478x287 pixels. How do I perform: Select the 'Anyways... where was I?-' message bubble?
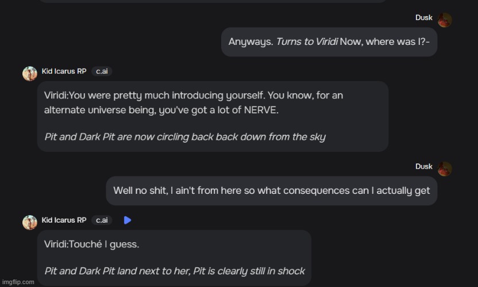[x=329, y=42]
